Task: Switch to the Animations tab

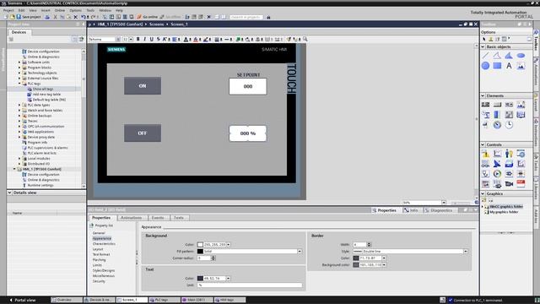Action: point(132,218)
